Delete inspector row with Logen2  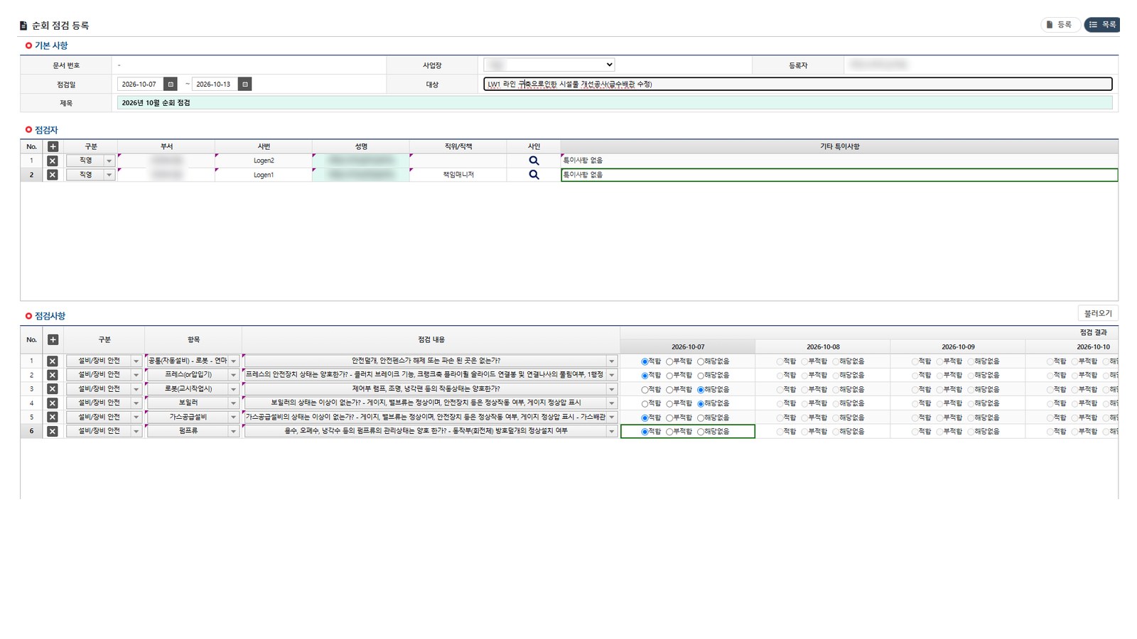click(53, 160)
